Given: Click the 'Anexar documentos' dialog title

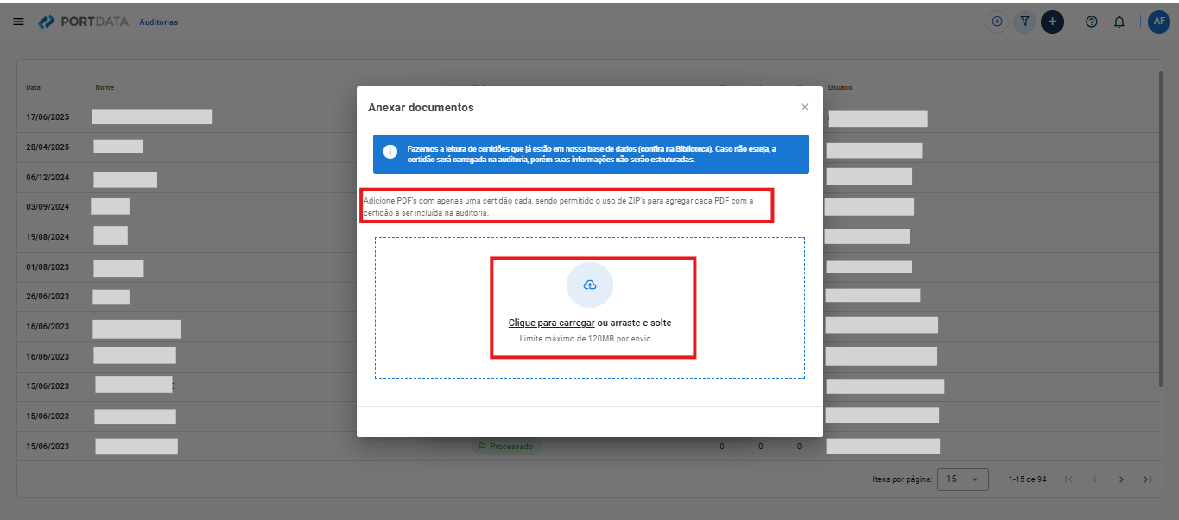Looking at the screenshot, I should pyautogui.click(x=422, y=108).
